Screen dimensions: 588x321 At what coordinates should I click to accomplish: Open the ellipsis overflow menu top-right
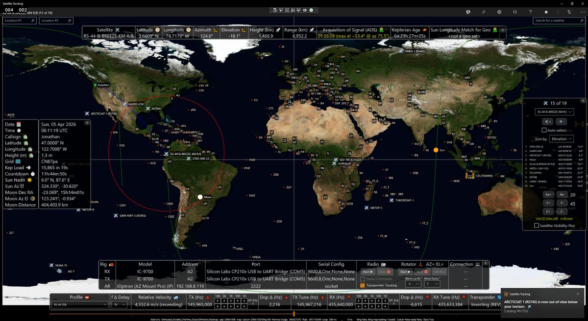tap(583, 12)
